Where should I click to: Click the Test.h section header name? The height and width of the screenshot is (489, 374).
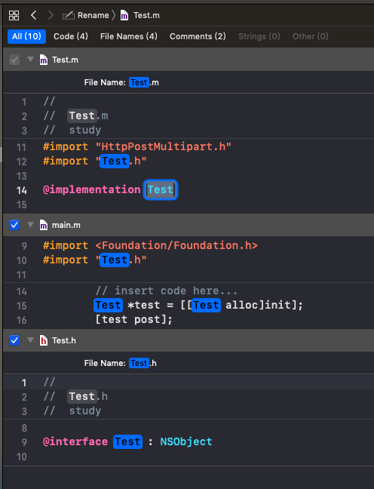tap(64, 340)
